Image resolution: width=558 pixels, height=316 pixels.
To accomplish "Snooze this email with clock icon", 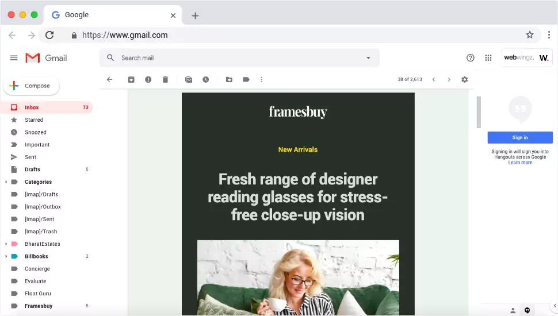I will click(x=206, y=80).
